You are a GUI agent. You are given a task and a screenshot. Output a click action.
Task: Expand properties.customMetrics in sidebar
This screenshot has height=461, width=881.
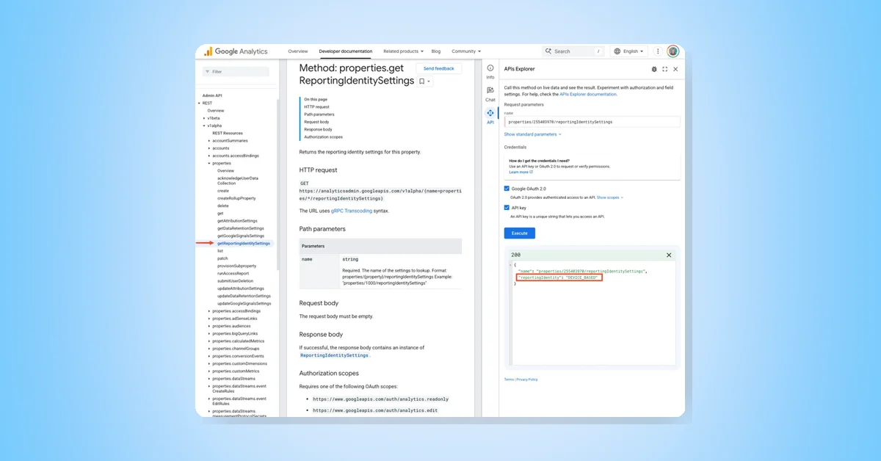[209, 371]
